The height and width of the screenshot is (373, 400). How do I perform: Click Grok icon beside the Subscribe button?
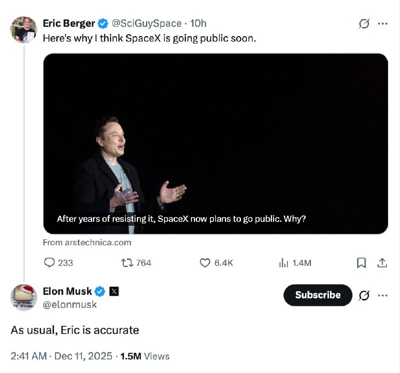coord(364,295)
